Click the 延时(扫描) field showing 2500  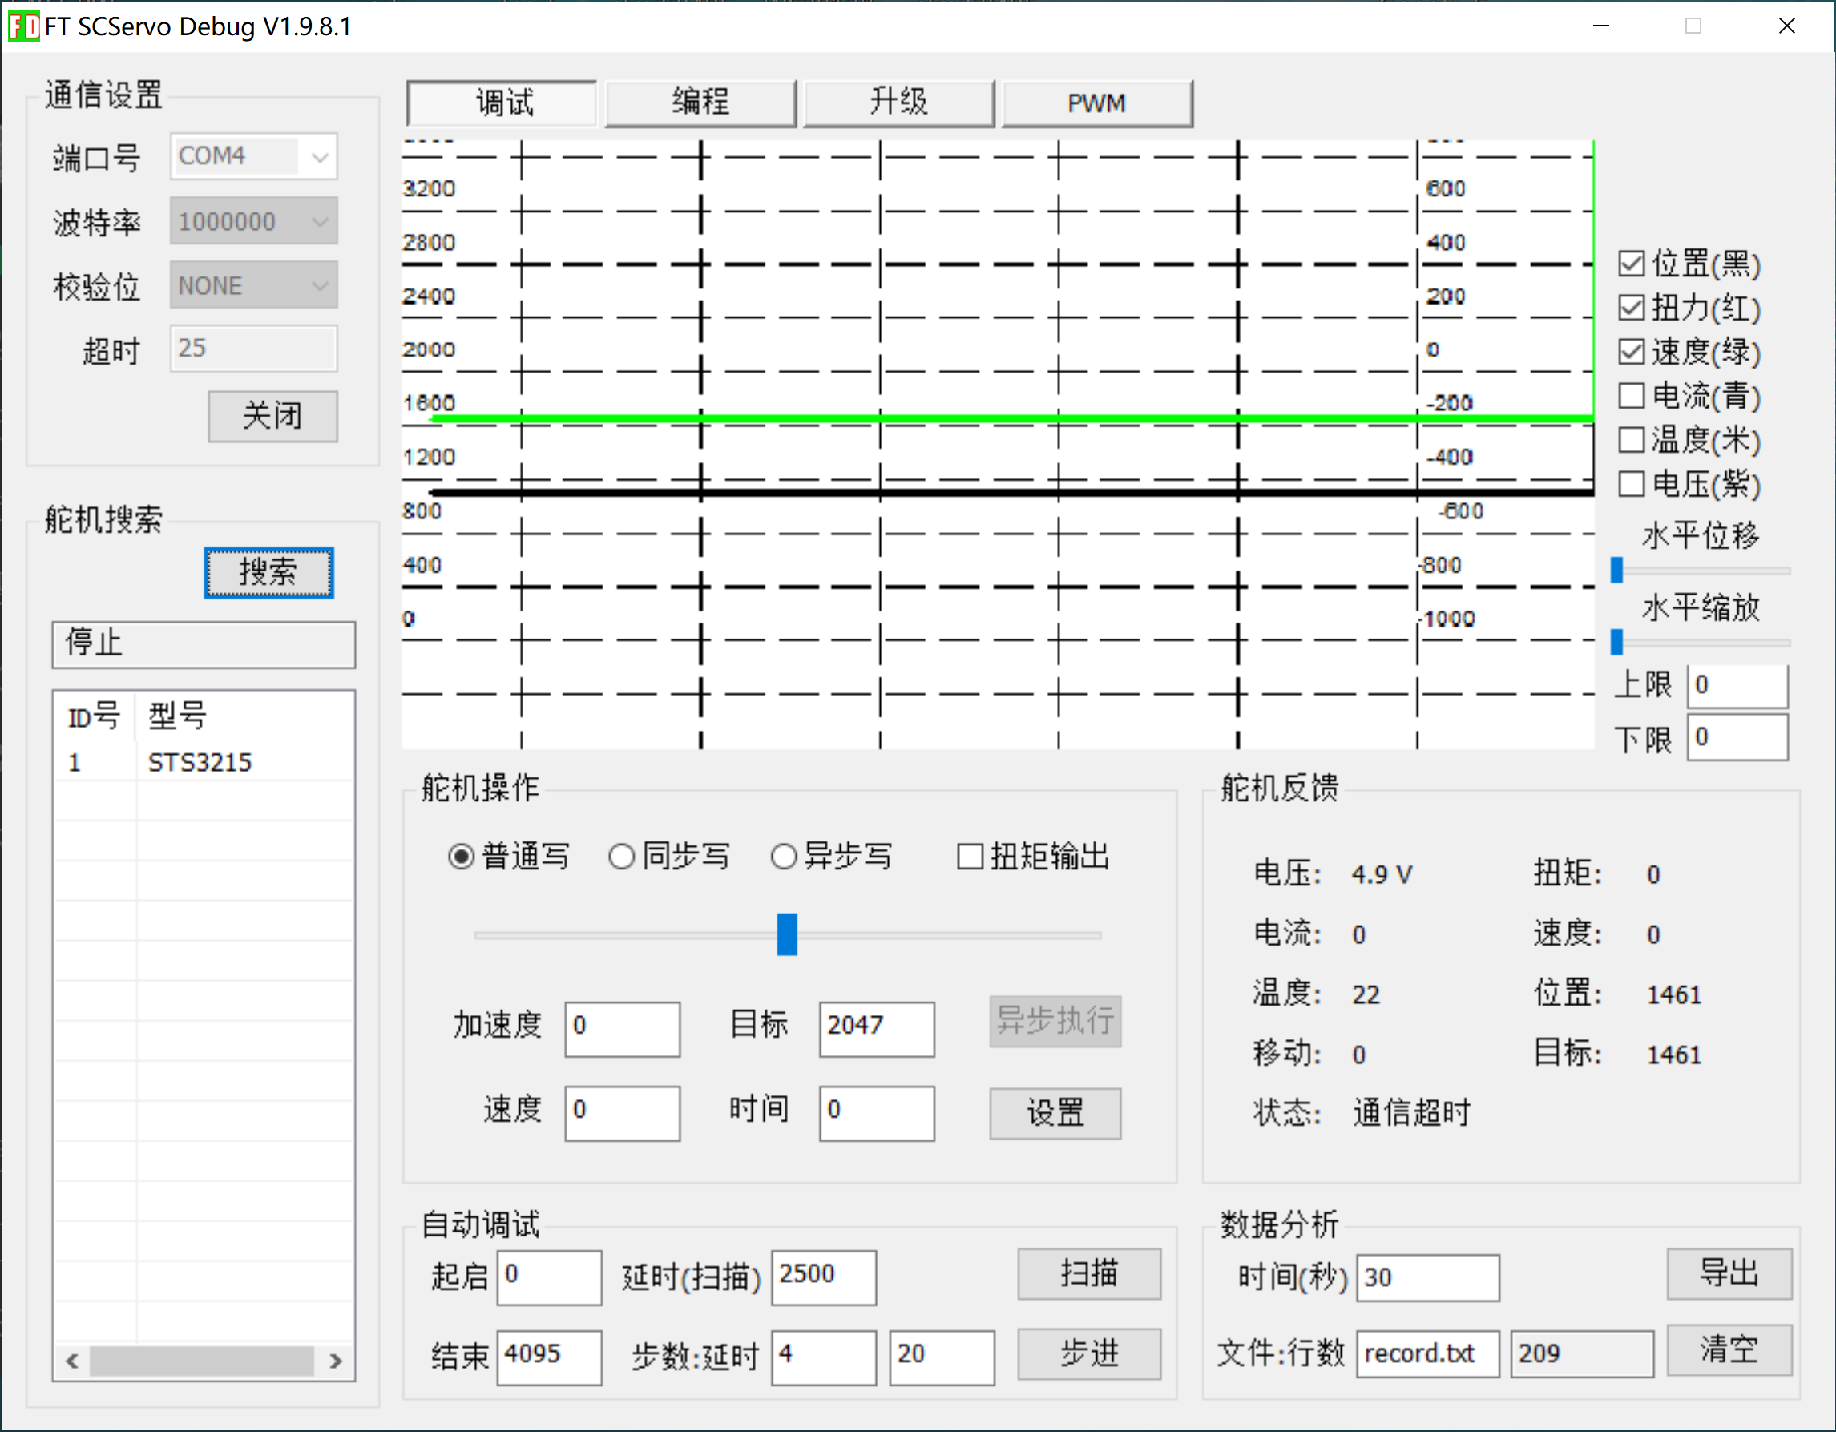click(824, 1277)
